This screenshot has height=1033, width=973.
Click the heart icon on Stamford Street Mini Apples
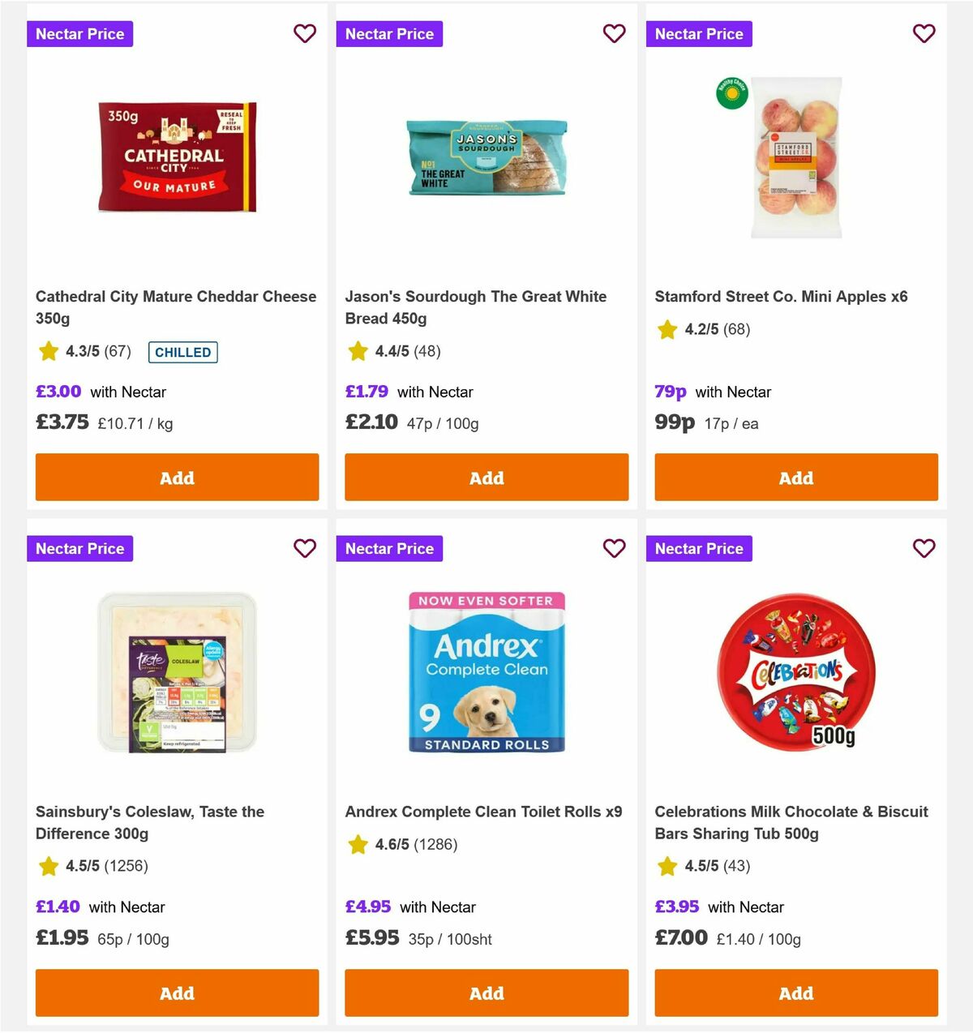click(924, 34)
